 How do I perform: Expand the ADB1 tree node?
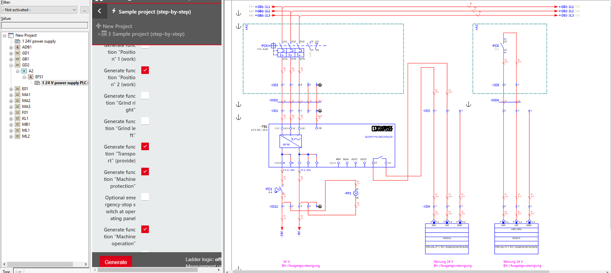point(11,48)
